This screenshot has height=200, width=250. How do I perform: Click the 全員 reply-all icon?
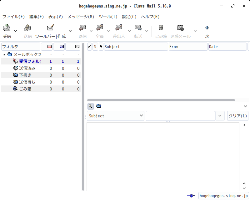tap(100, 28)
